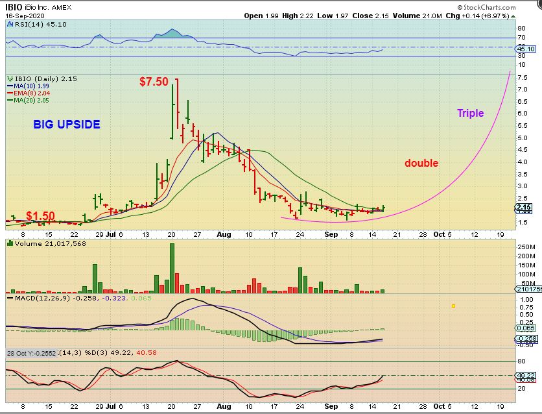This screenshot has width=542, height=414.
Task: Click the 49.22 stochastic axis tag
Action: tap(526, 375)
